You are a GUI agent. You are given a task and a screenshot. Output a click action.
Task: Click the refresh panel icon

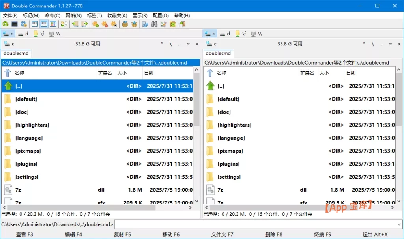[x=6, y=24]
